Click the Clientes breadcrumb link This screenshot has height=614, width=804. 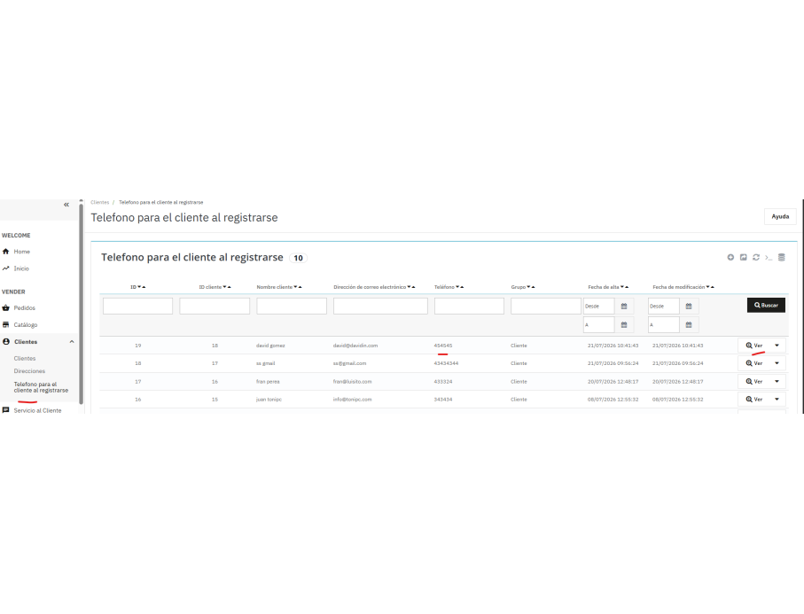coord(100,202)
